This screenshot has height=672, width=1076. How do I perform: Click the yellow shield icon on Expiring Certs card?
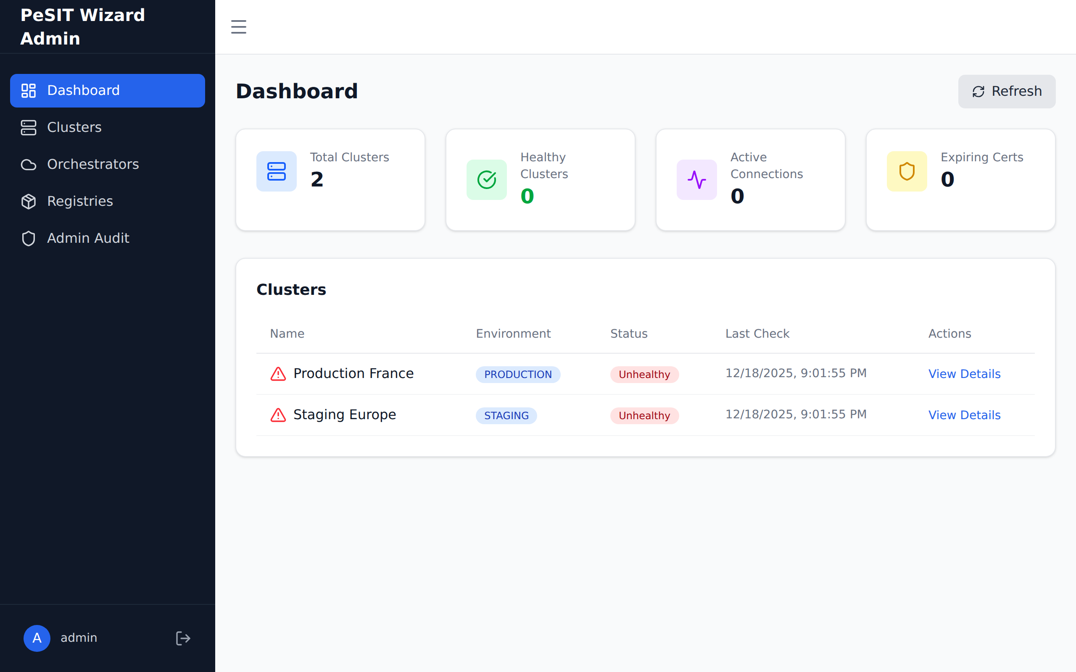point(906,171)
